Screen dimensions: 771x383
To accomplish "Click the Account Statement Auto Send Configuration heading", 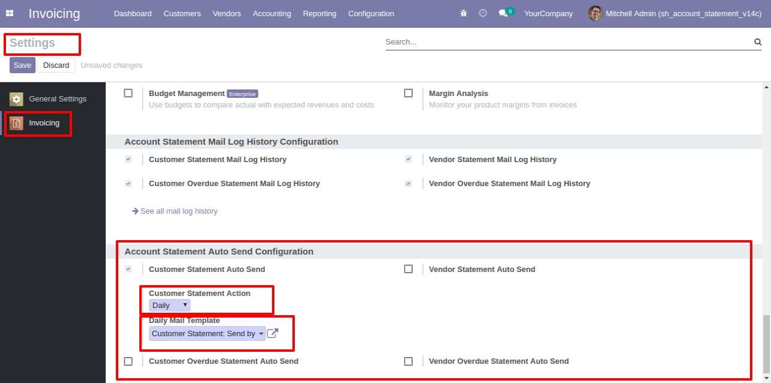I will [219, 252].
